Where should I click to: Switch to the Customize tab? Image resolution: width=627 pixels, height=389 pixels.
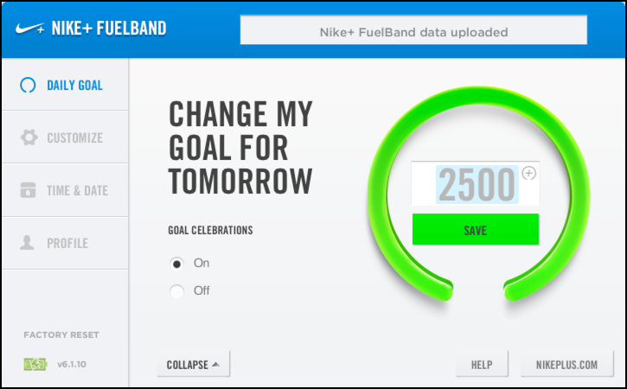click(x=65, y=137)
